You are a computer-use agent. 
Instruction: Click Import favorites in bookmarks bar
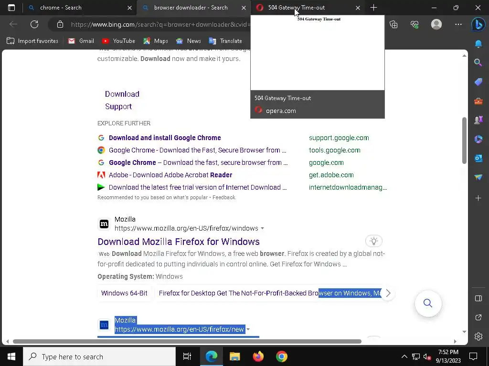click(32, 41)
